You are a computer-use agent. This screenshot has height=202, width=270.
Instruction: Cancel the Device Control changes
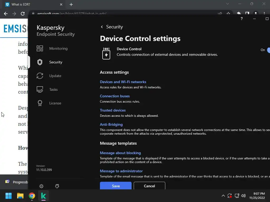pos(149,186)
